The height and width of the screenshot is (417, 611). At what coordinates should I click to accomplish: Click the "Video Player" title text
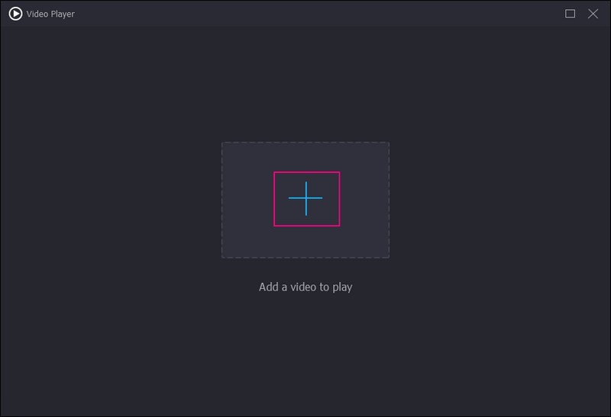click(50, 14)
